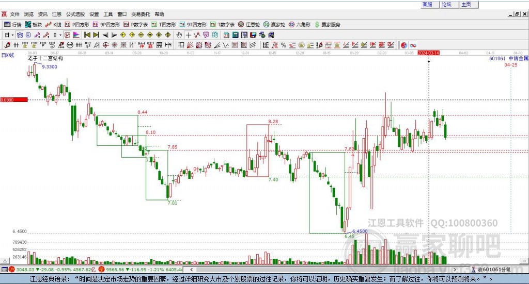529x284 pixels.
Task: Open the 帮助 menu
Action: pyautogui.click(x=159, y=14)
